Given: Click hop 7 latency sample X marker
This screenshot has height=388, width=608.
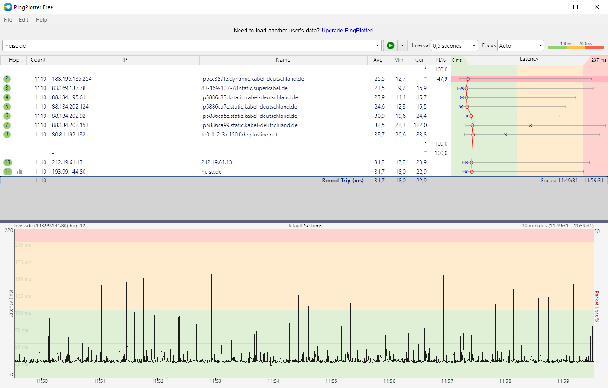Looking at the screenshot, I should (530, 125).
